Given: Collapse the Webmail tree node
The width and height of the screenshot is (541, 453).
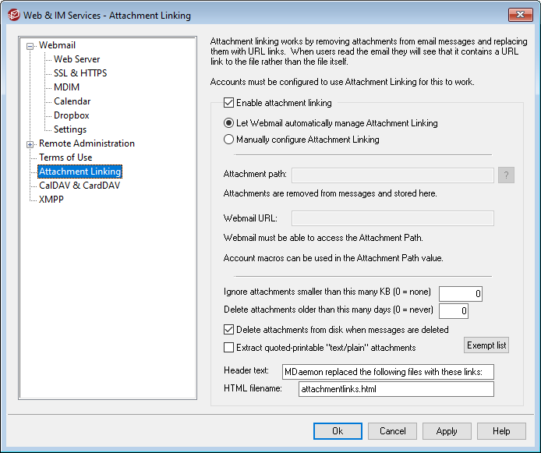Looking at the screenshot, I should point(30,45).
